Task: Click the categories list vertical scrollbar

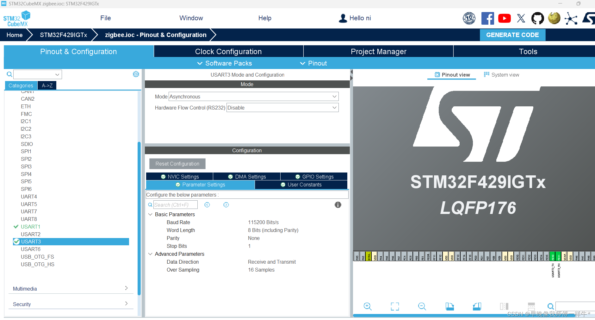Action: tap(139, 218)
